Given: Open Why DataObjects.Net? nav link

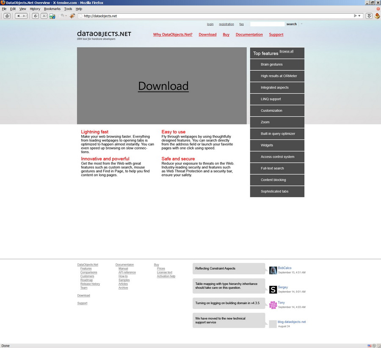Looking at the screenshot, I should click(x=173, y=35).
